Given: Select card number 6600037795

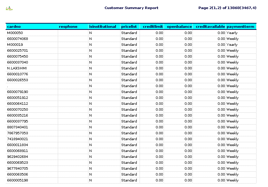Looking at the screenshot, I should [x=17, y=121].
